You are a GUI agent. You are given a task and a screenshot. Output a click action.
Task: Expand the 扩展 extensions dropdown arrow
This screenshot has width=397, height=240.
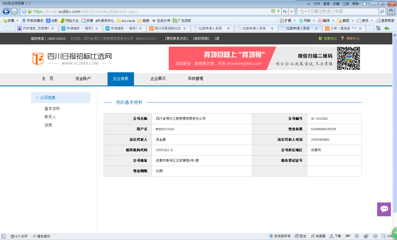[294, 21]
